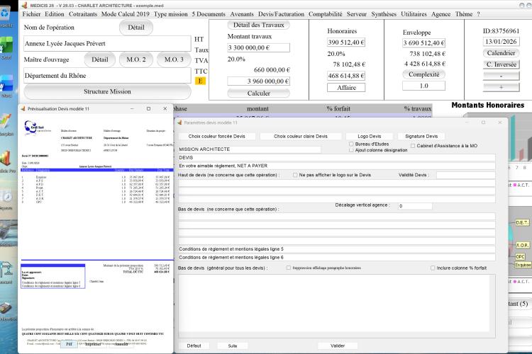This screenshot has width=532, height=354.
Task: Open the Devis/Facturation menu
Action: tap(281, 14)
